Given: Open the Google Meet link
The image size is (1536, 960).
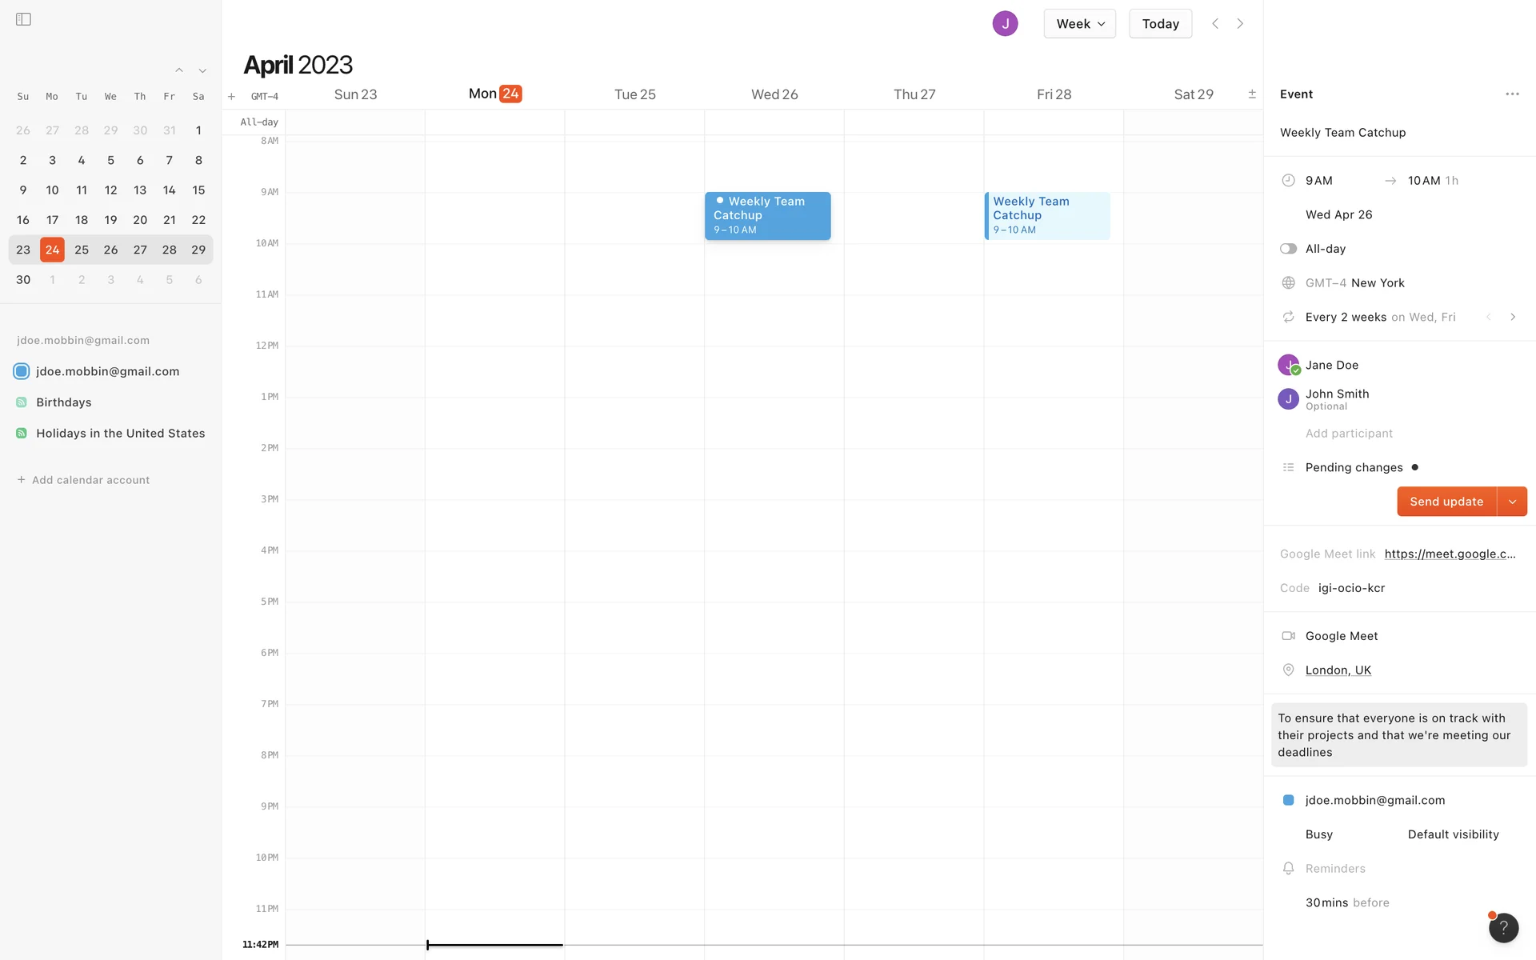Looking at the screenshot, I should pyautogui.click(x=1450, y=554).
